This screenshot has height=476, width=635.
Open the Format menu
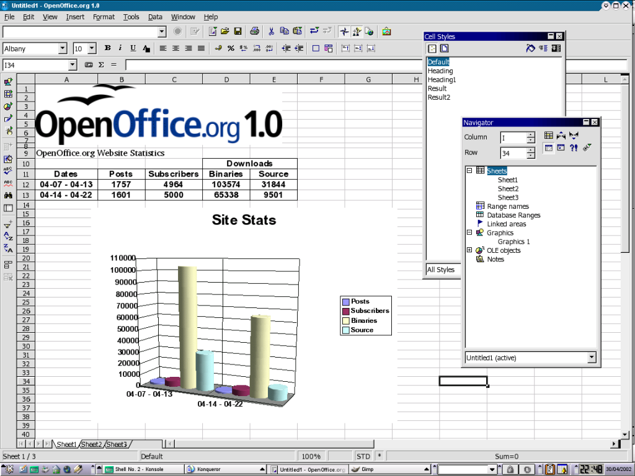104,17
